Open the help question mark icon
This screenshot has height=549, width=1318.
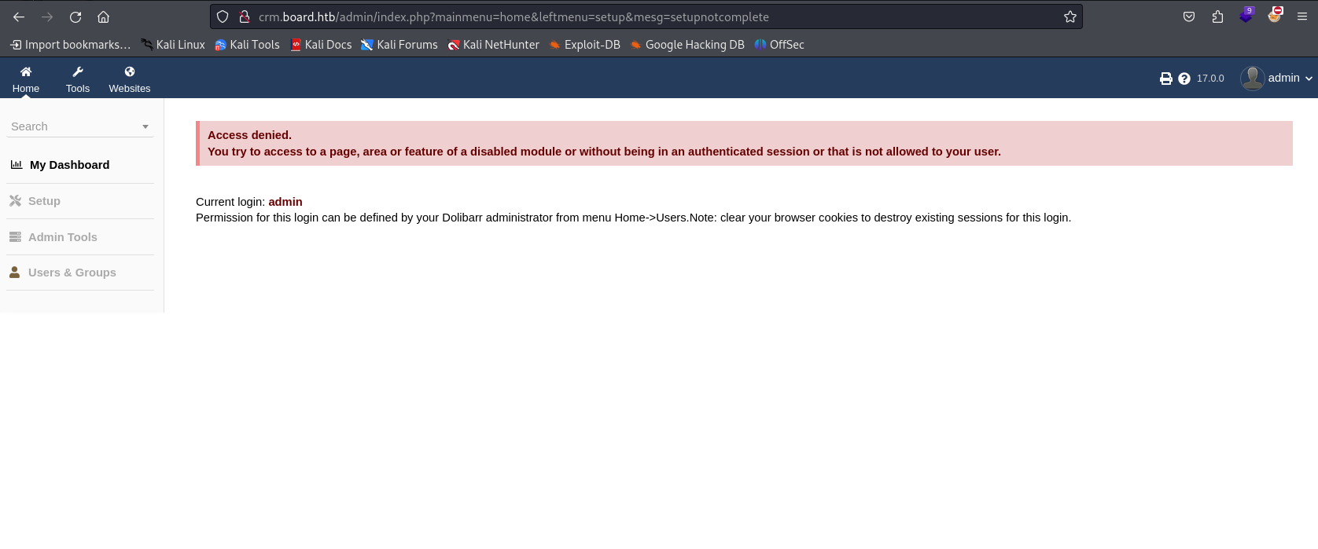tap(1184, 79)
